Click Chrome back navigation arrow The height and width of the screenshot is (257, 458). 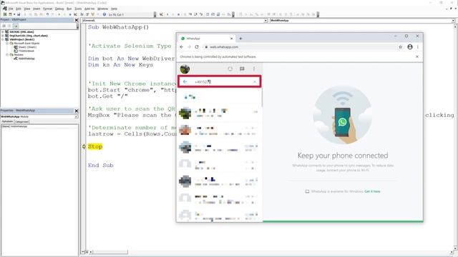(182, 47)
